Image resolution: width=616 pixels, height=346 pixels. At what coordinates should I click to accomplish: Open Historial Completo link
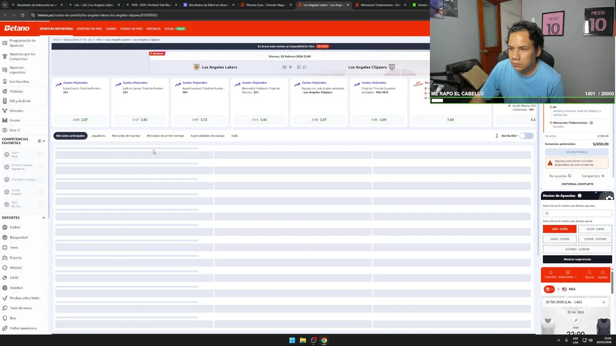pos(577,184)
